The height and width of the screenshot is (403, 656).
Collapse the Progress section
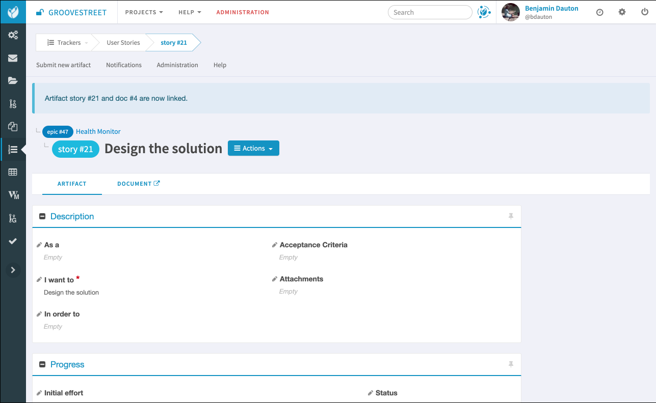42,365
